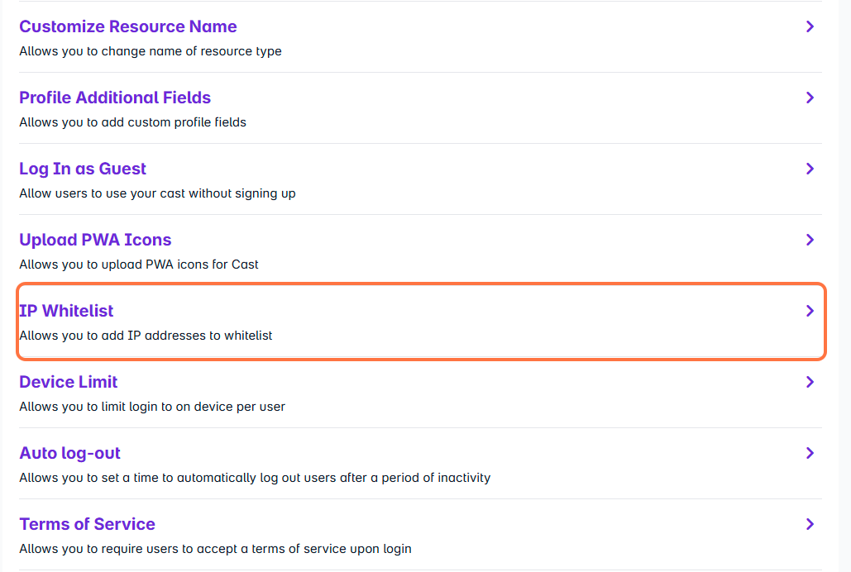Open the Terms of Service title
Image resolution: width=851 pixels, height=572 pixels.
point(87,524)
